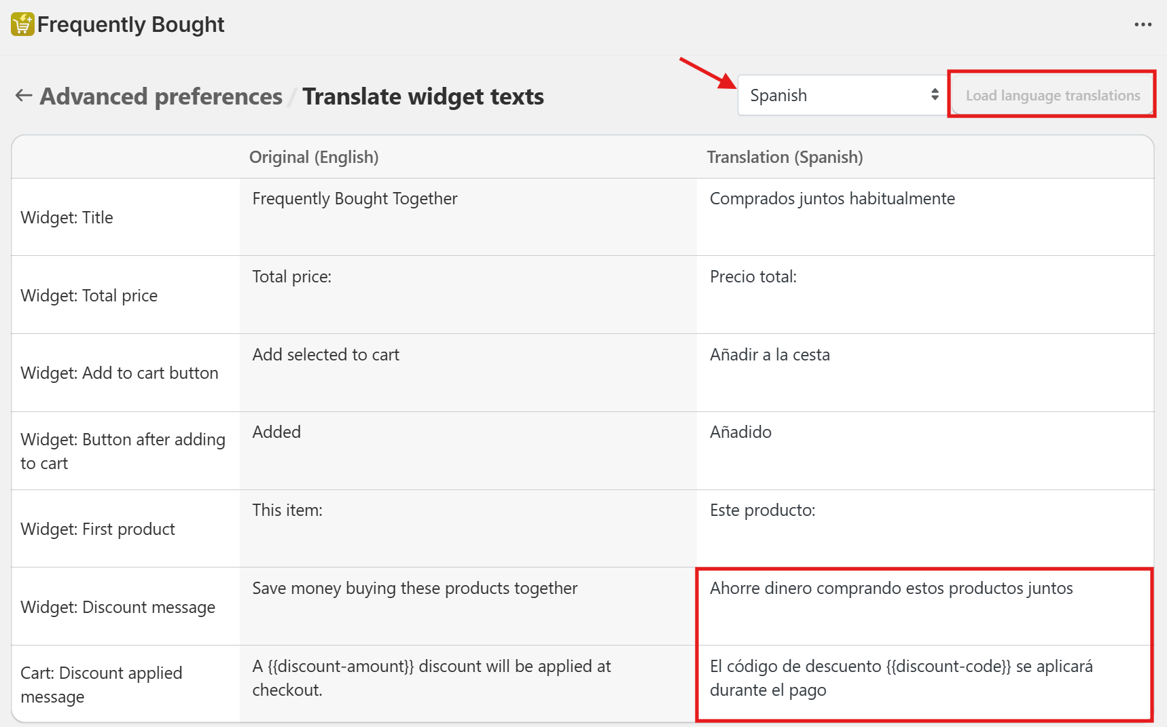
Task: Edit the Añadido translation field
Action: 924,450
